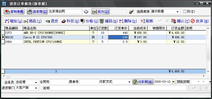Select product code cell 2373

(x=14, y=33)
